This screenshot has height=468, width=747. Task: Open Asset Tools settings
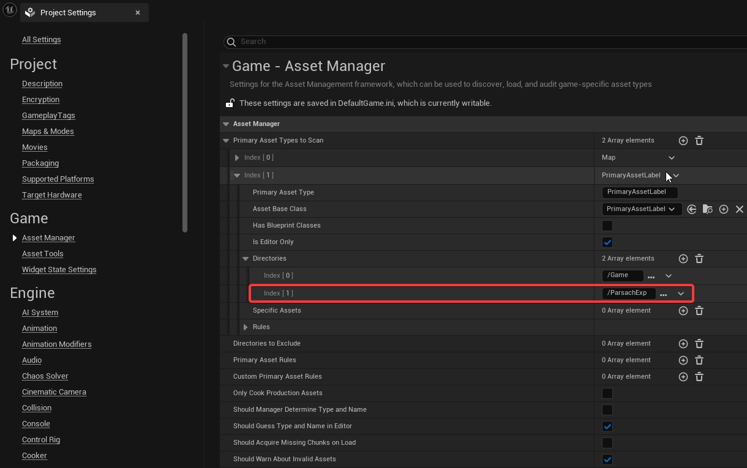pyautogui.click(x=43, y=254)
